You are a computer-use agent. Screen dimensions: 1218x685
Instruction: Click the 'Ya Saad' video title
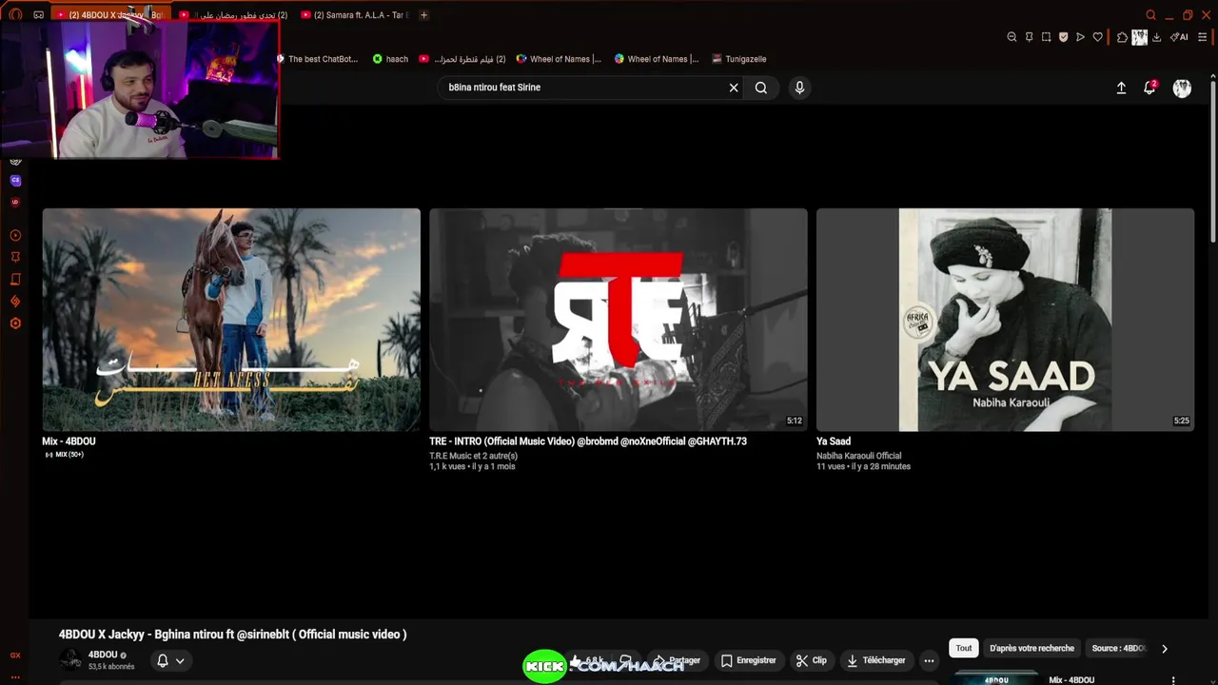(834, 441)
